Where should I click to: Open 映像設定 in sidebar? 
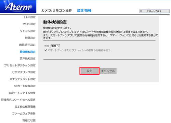pyautogui.click(x=30, y=38)
